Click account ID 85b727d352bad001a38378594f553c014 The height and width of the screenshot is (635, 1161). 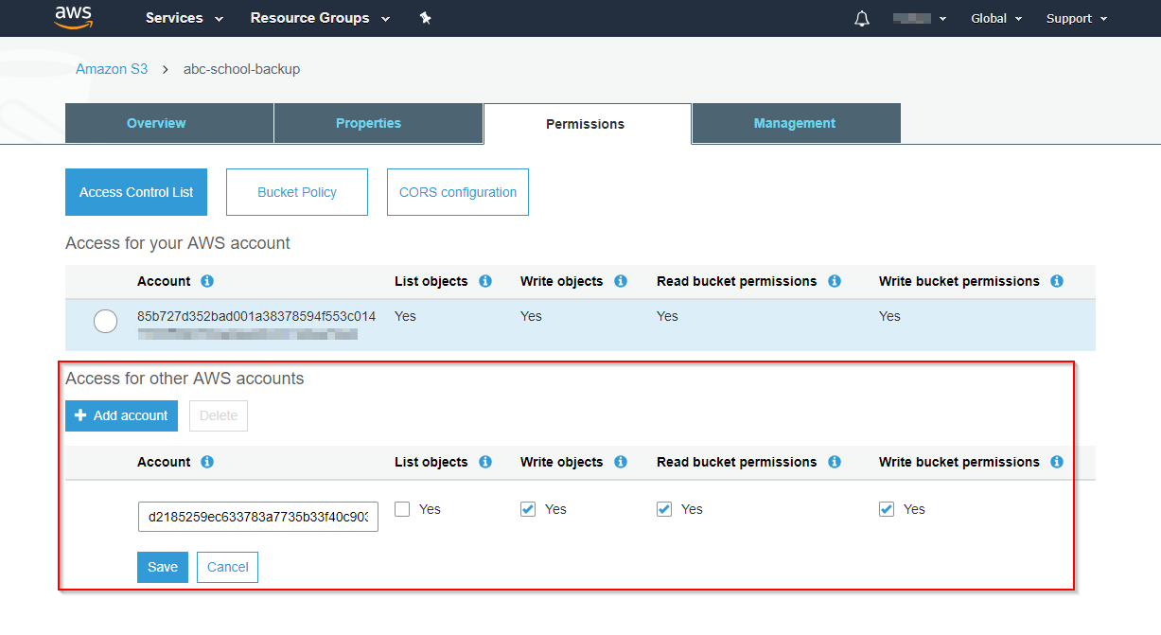point(256,316)
